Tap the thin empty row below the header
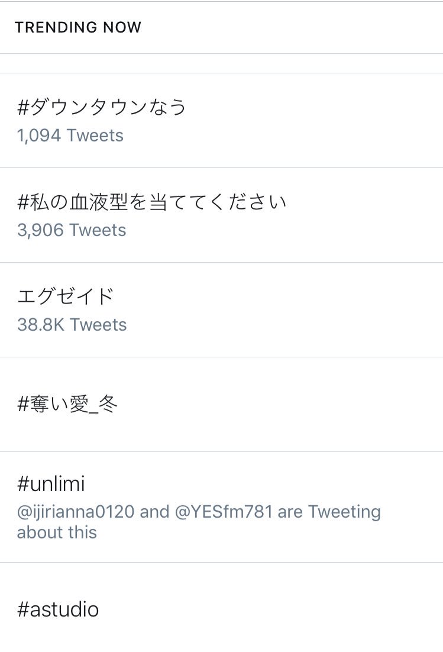 221,63
